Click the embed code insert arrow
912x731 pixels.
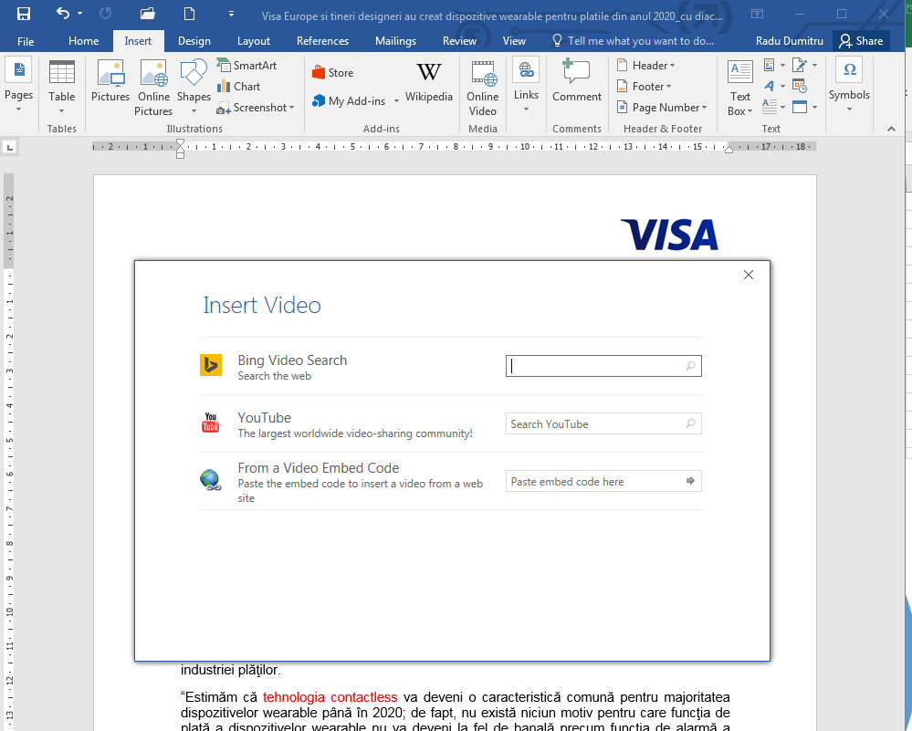690,481
